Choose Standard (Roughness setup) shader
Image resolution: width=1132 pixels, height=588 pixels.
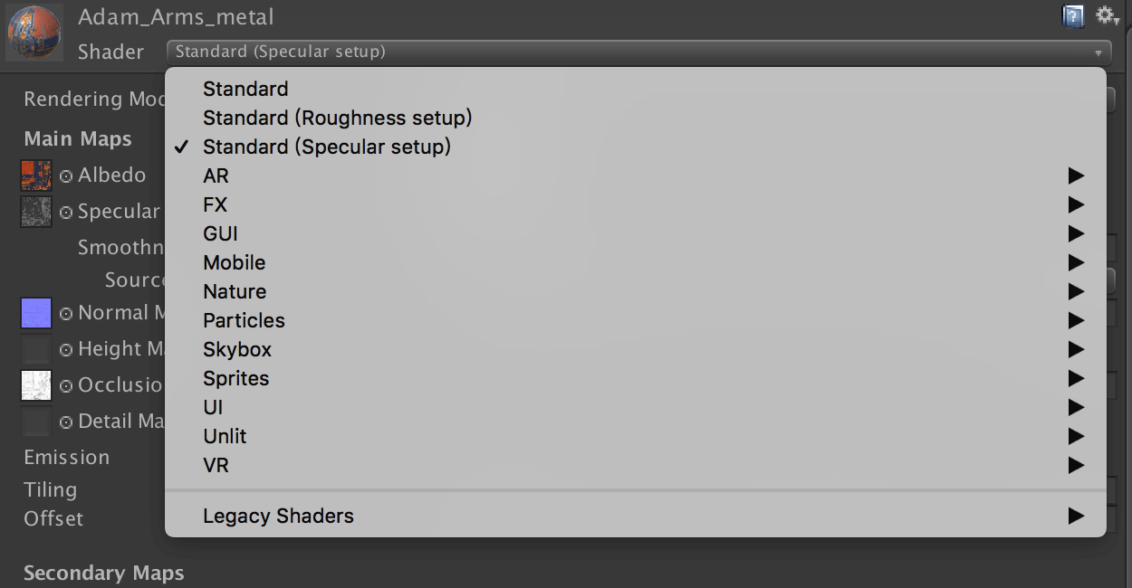click(x=337, y=118)
